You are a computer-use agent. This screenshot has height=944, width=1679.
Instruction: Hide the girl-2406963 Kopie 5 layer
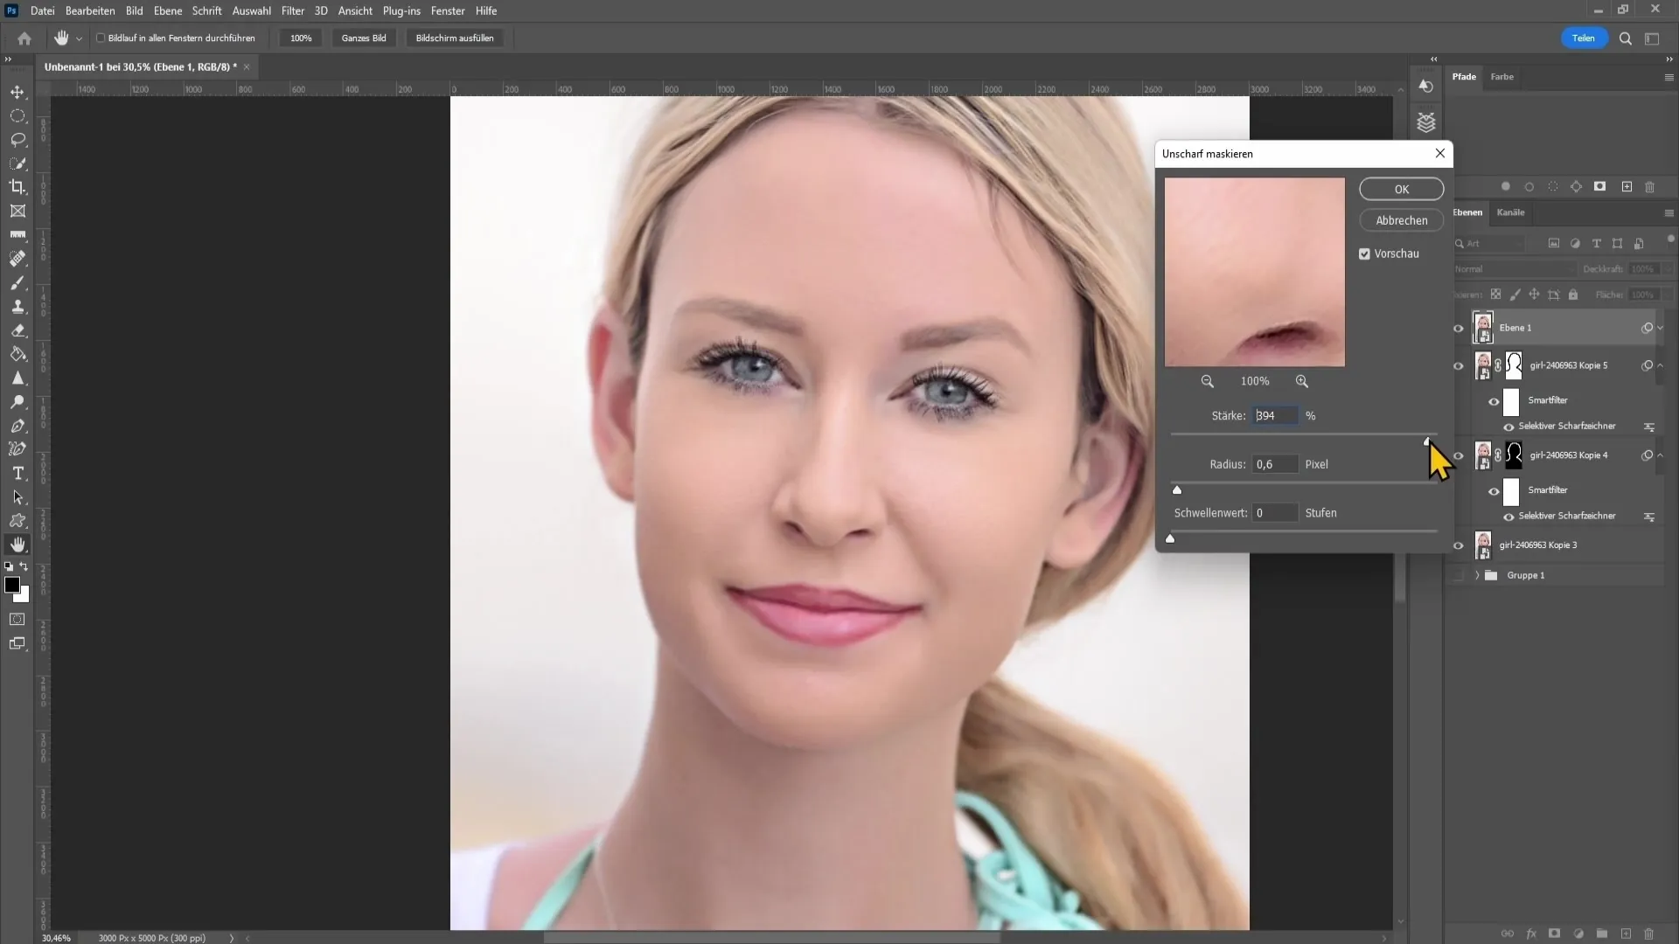pyautogui.click(x=1459, y=366)
